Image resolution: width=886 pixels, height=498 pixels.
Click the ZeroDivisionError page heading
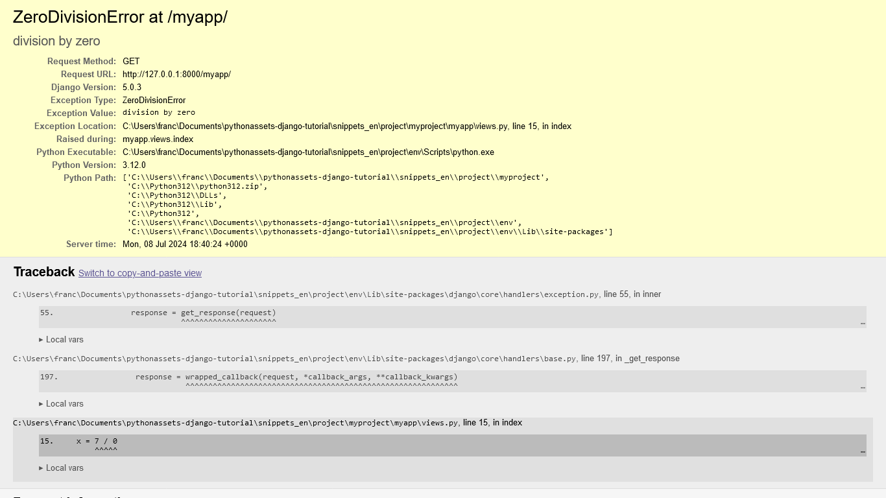pos(120,17)
